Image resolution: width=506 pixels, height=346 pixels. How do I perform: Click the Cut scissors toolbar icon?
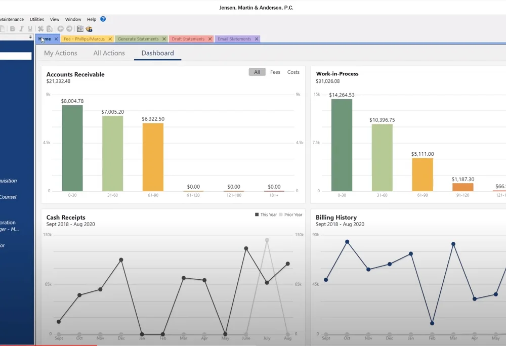pyautogui.click(x=40, y=29)
